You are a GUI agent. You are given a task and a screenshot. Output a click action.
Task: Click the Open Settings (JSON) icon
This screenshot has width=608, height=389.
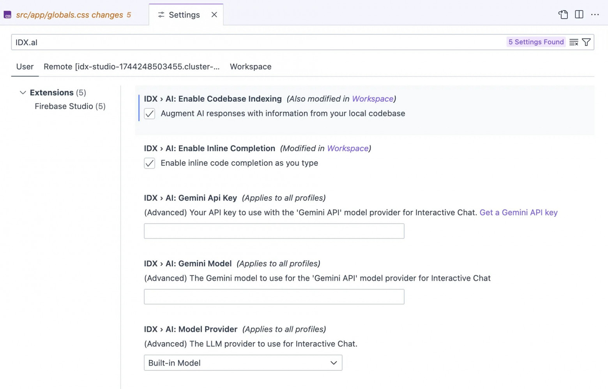point(563,15)
